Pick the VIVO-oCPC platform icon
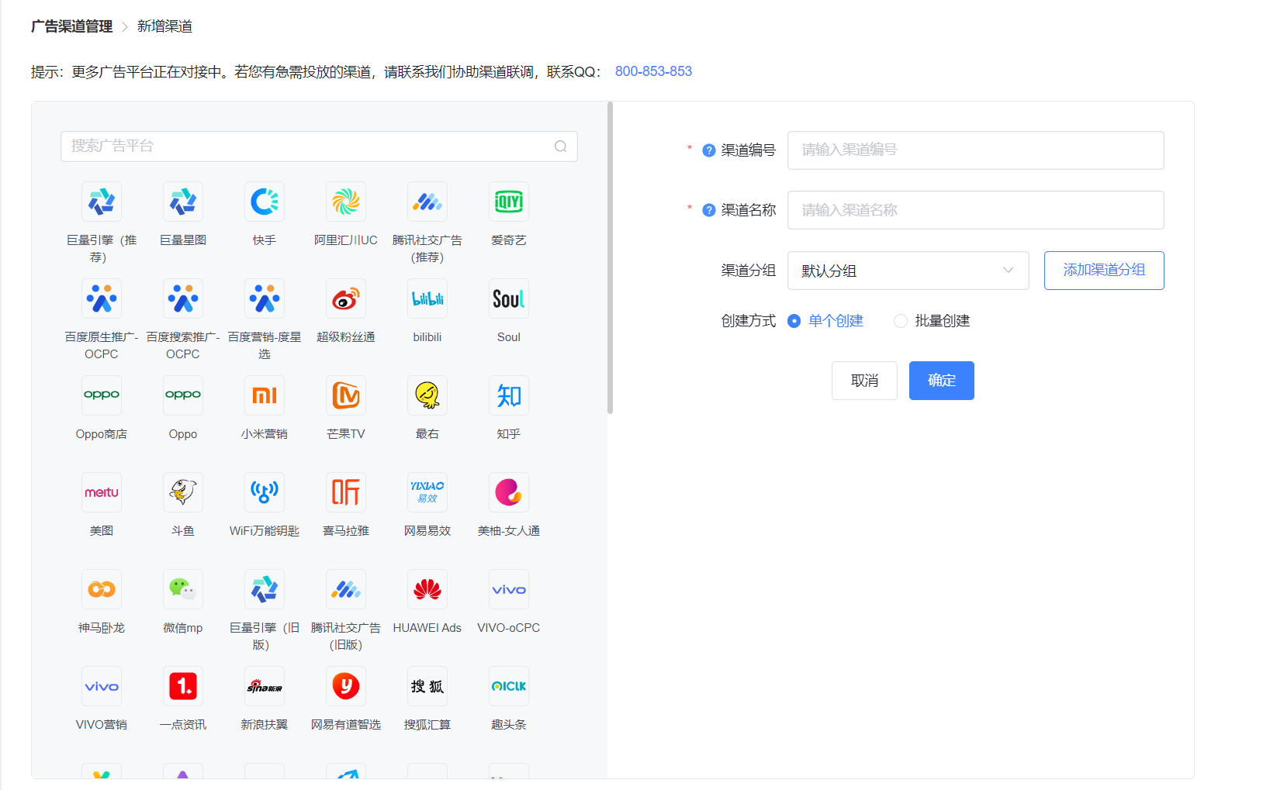The height and width of the screenshot is (790, 1263). [509, 589]
